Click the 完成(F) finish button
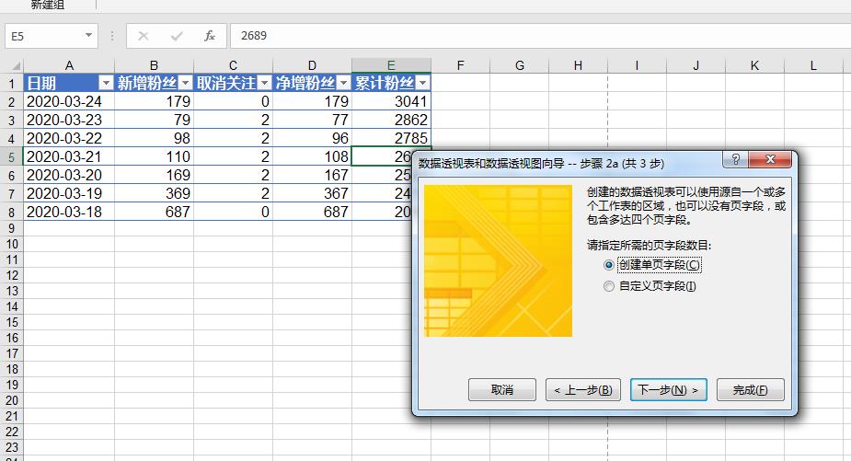851x461 pixels. point(750,390)
